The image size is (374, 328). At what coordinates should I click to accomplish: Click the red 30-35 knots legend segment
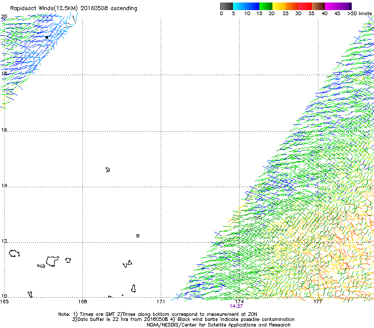click(x=305, y=6)
